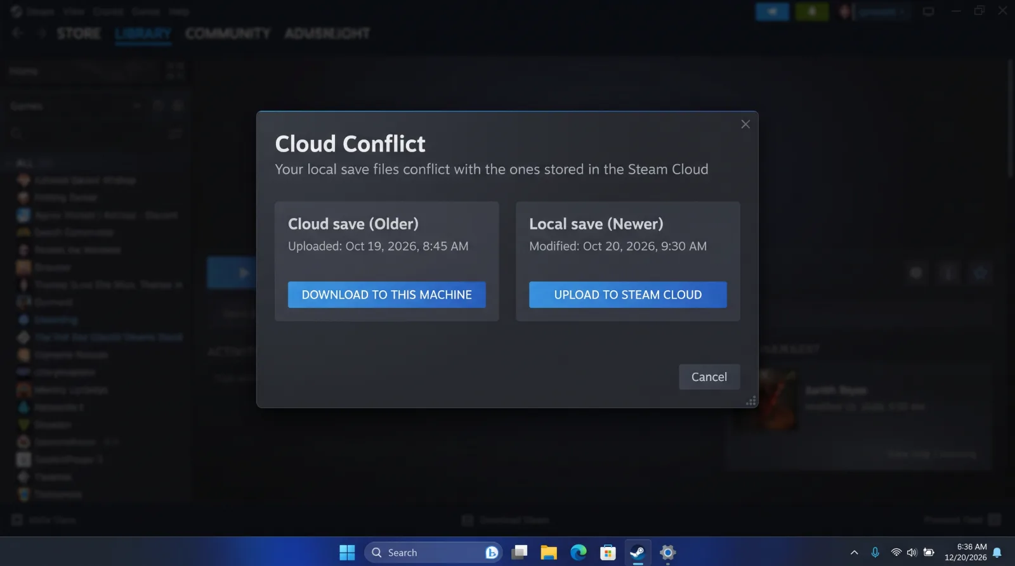
Task: Close the Cloud Conflict dialog with X
Action: click(x=745, y=124)
